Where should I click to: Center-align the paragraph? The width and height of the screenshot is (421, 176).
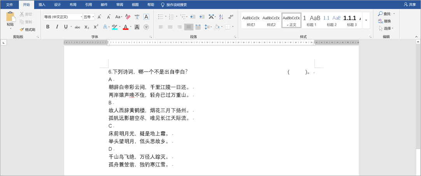click(170, 27)
